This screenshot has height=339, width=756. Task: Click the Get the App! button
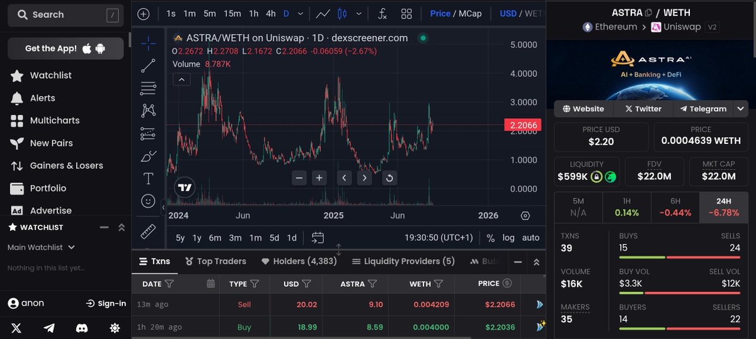65,48
